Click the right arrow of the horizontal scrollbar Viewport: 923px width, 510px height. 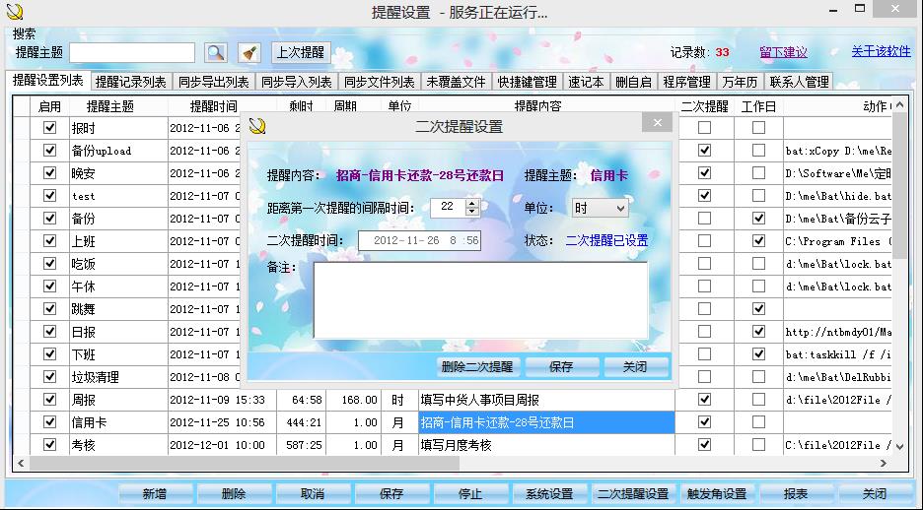click(x=883, y=464)
